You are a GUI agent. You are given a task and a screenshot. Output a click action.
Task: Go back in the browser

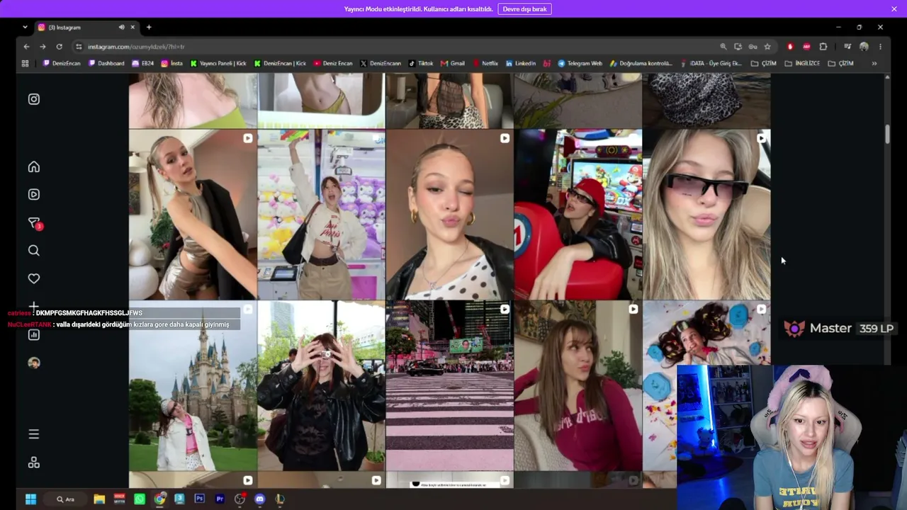[x=26, y=47]
